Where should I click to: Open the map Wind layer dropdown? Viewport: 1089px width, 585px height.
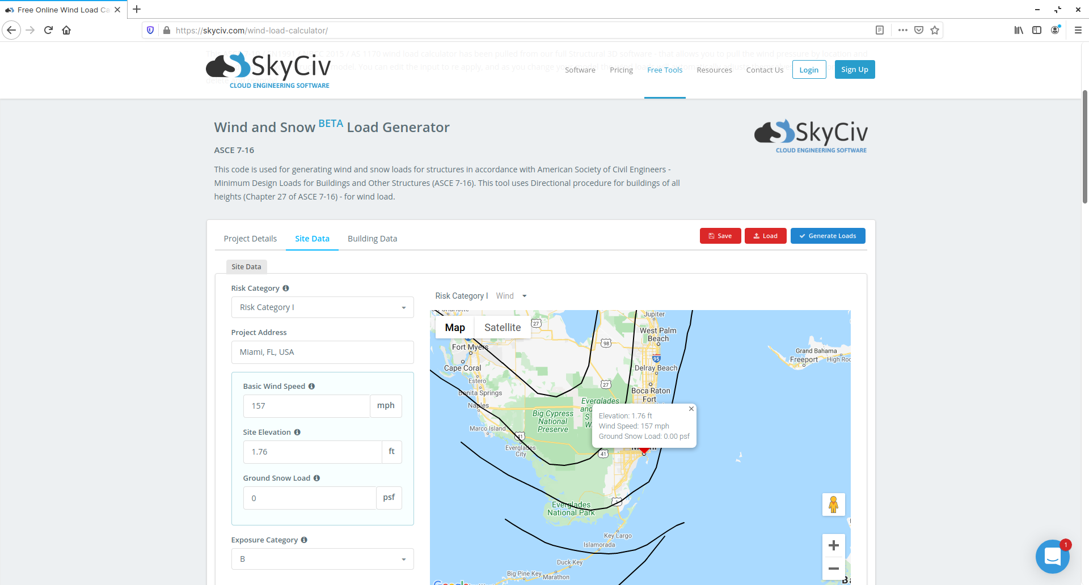(511, 296)
